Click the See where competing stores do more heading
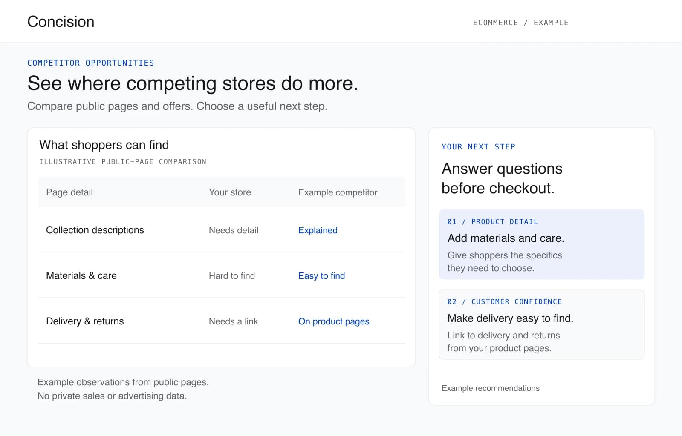 193,83
